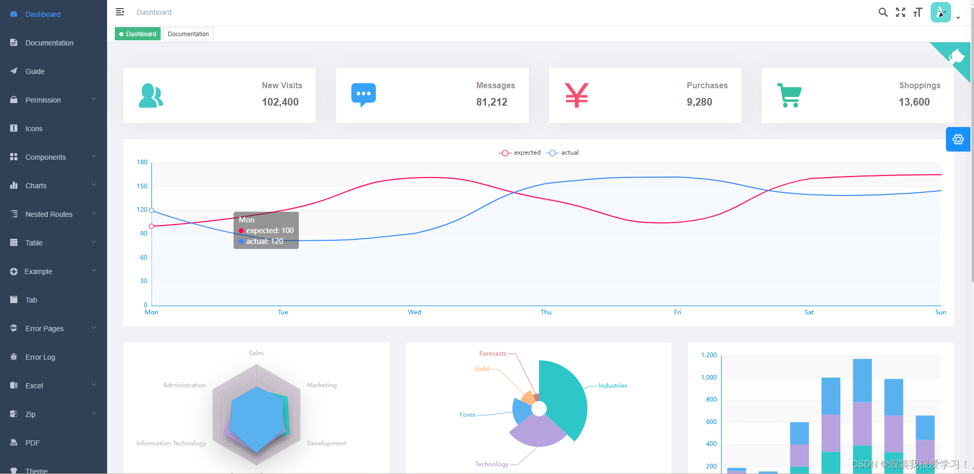Expand the Example submenu chevron

click(94, 270)
